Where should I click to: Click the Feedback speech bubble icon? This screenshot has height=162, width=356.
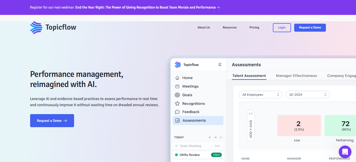(x=177, y=112)
